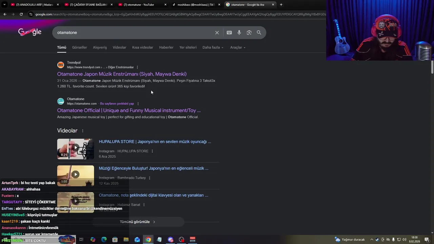Viewport: 434px width, 244px height.
Task: Switch to the Yer siteleri tab
Action: click(x=188, y=47)
